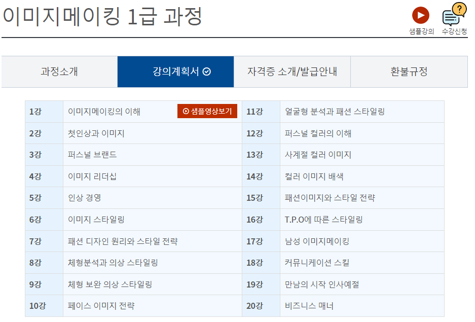Screen dimensions: 475x322
Task: Select the 강의계획서 tab
Action: [x=176, y=72]
